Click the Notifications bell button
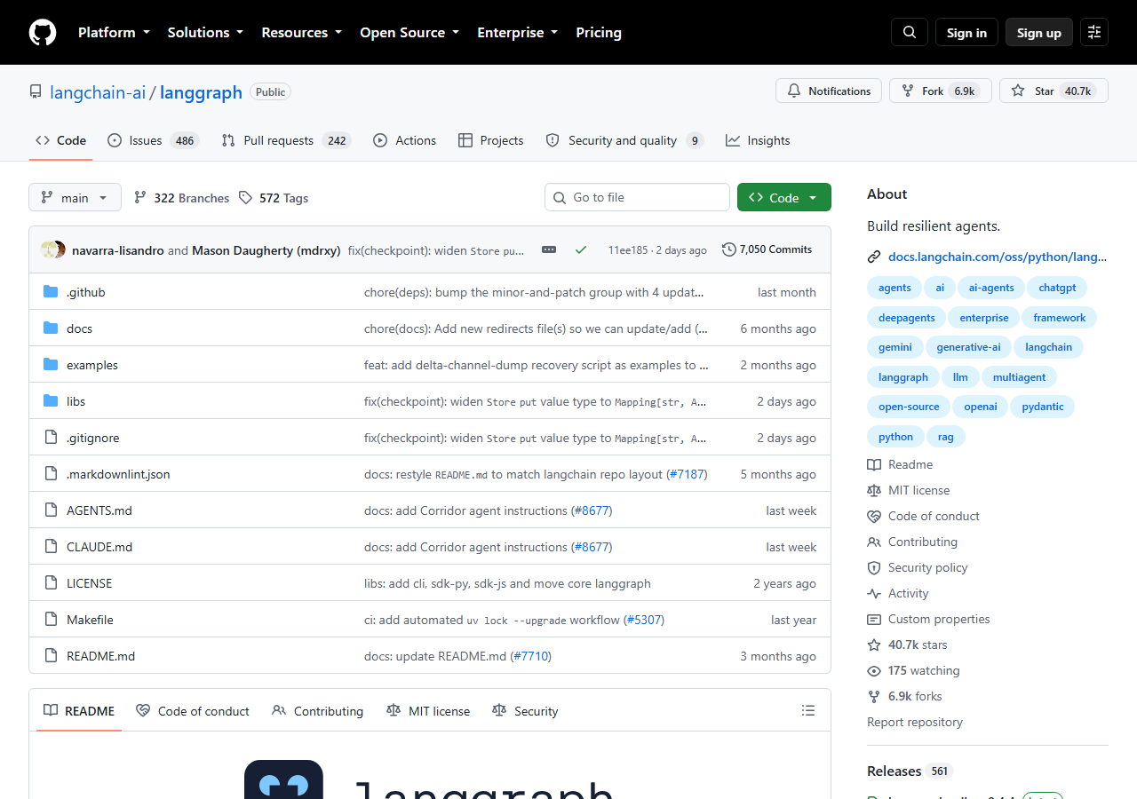Viewport: 1137px width, 799px height. coord(829,91)
